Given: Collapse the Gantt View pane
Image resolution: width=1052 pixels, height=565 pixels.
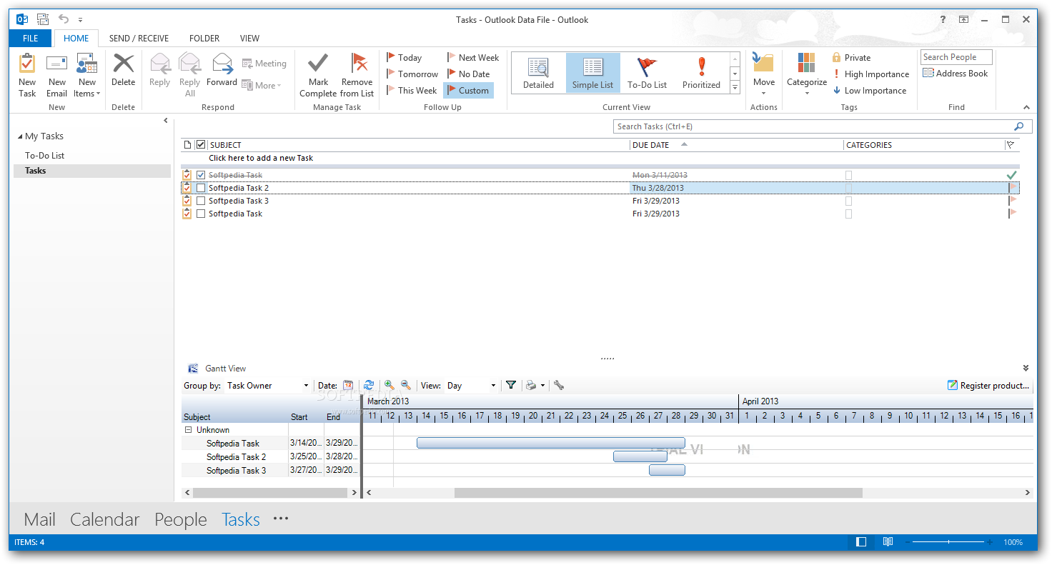Looking at the screenshot, I should [1026, 369].
